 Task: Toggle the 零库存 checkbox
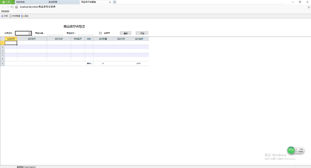[x=100, y=33]
